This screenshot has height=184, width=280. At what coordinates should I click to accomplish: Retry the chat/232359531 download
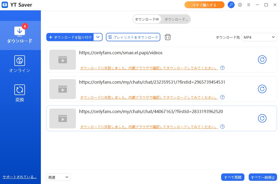(262, 89)
